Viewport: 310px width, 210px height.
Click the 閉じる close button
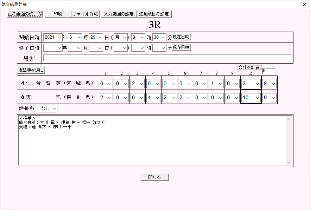[155, 177]
